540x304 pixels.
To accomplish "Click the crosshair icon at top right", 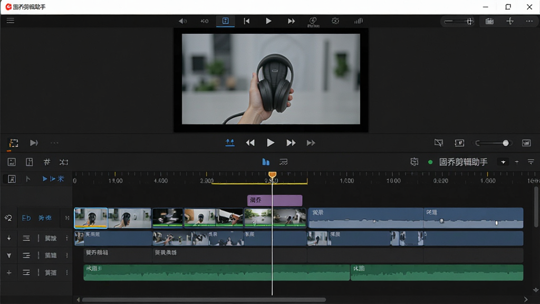I will click(x=510, y=21).
